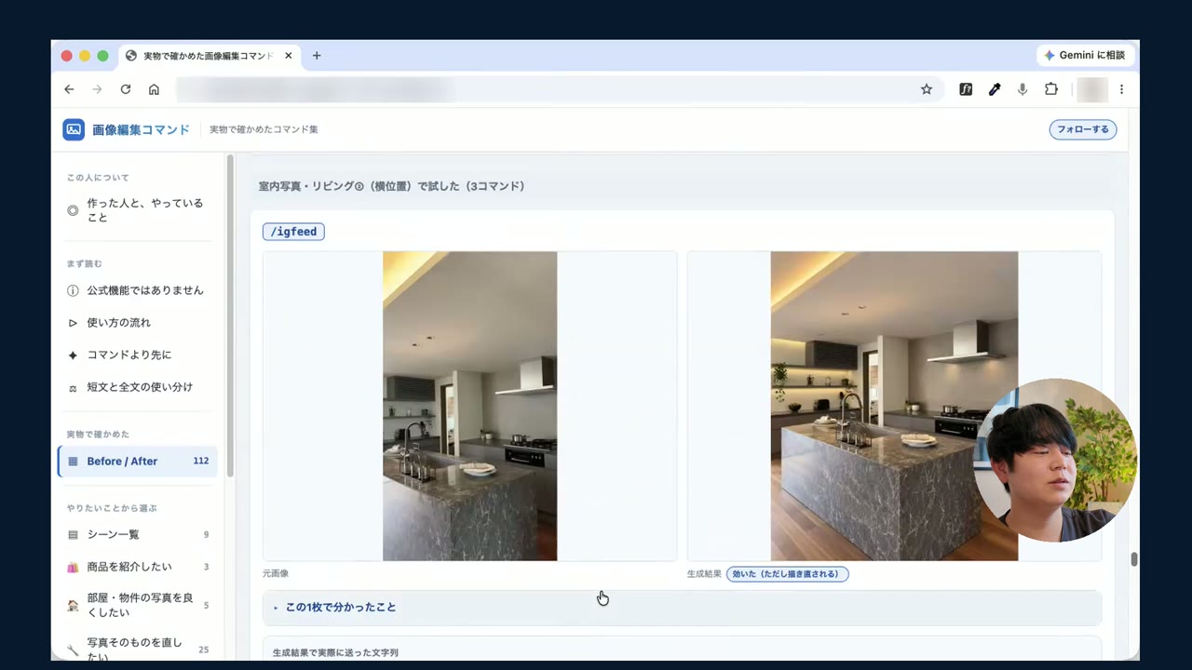The width and height of the screenshot is (1192, 670).
Task: Click the 112 count on Before / After
Action: tap(201, 462)
